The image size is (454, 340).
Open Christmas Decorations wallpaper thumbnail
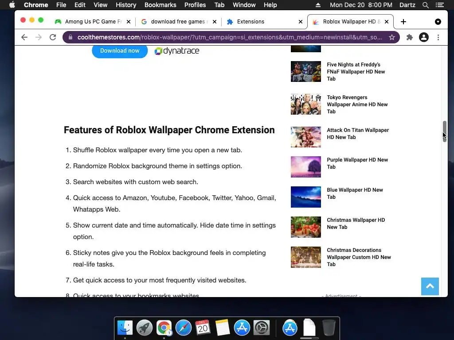click(x=306, y=257)
